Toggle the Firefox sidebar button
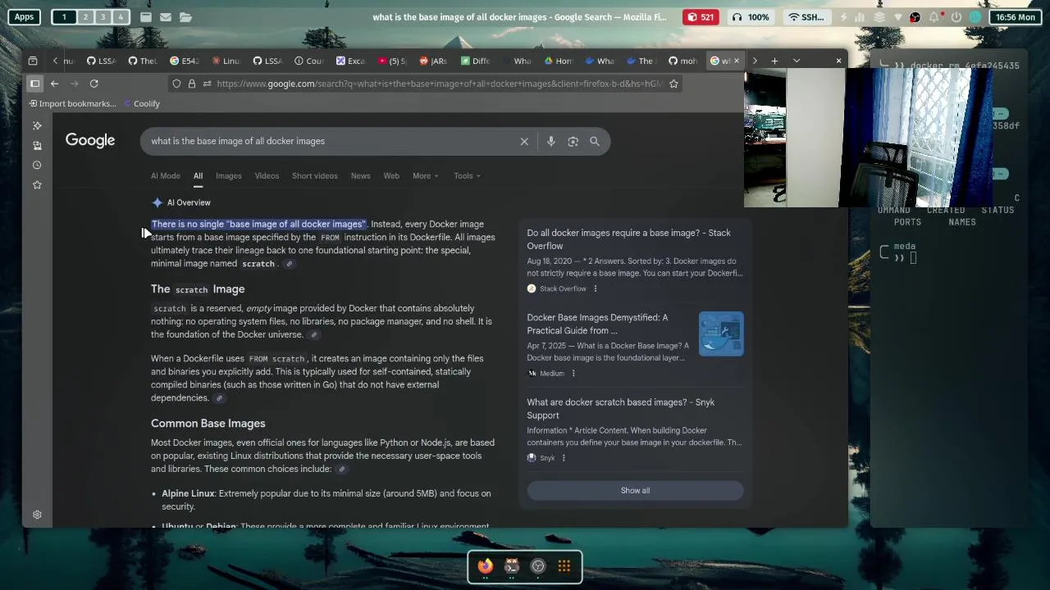This screenshot has width=1050, height=590. pos(34,84)
